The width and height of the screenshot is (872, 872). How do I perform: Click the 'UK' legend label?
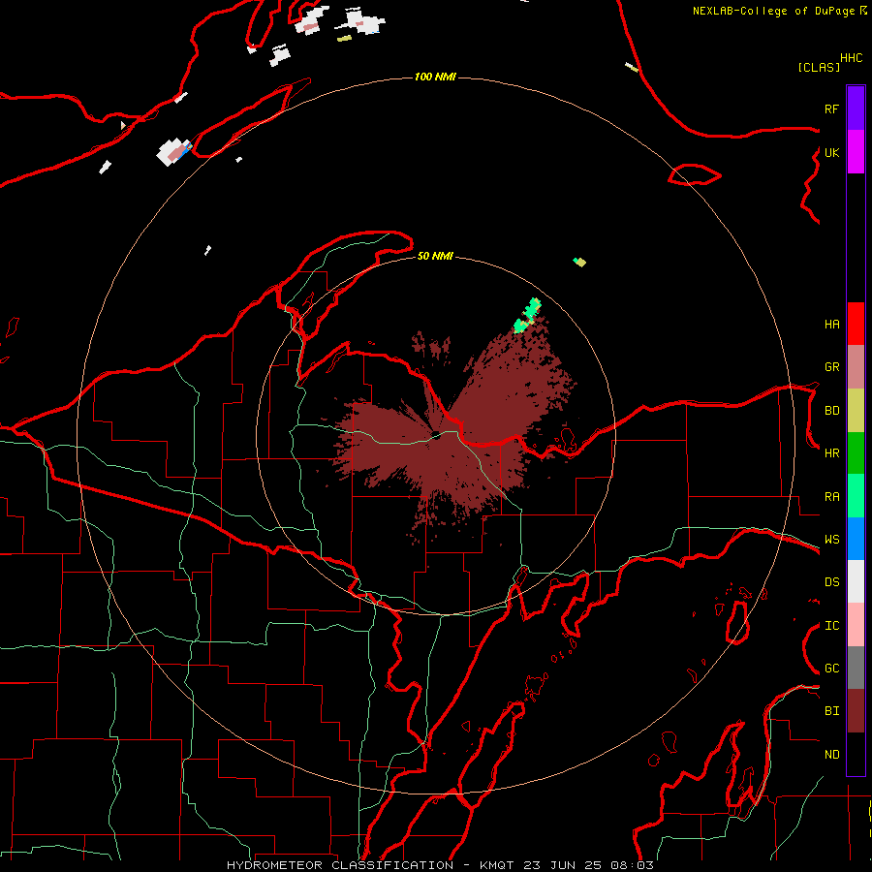click(x=831, y=153)
